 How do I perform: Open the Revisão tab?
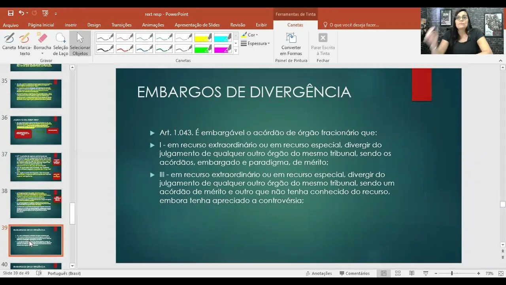tap(238, 25)
